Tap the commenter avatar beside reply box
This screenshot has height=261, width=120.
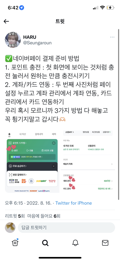10,228
